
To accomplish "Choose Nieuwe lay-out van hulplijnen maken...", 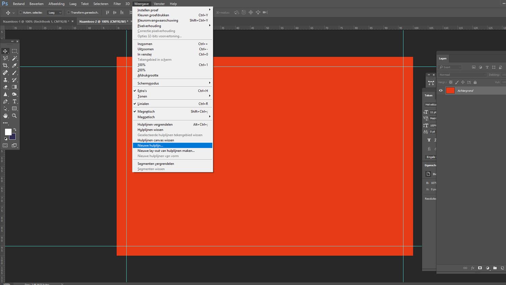I will pyautogui.click(x=172, y=151).
